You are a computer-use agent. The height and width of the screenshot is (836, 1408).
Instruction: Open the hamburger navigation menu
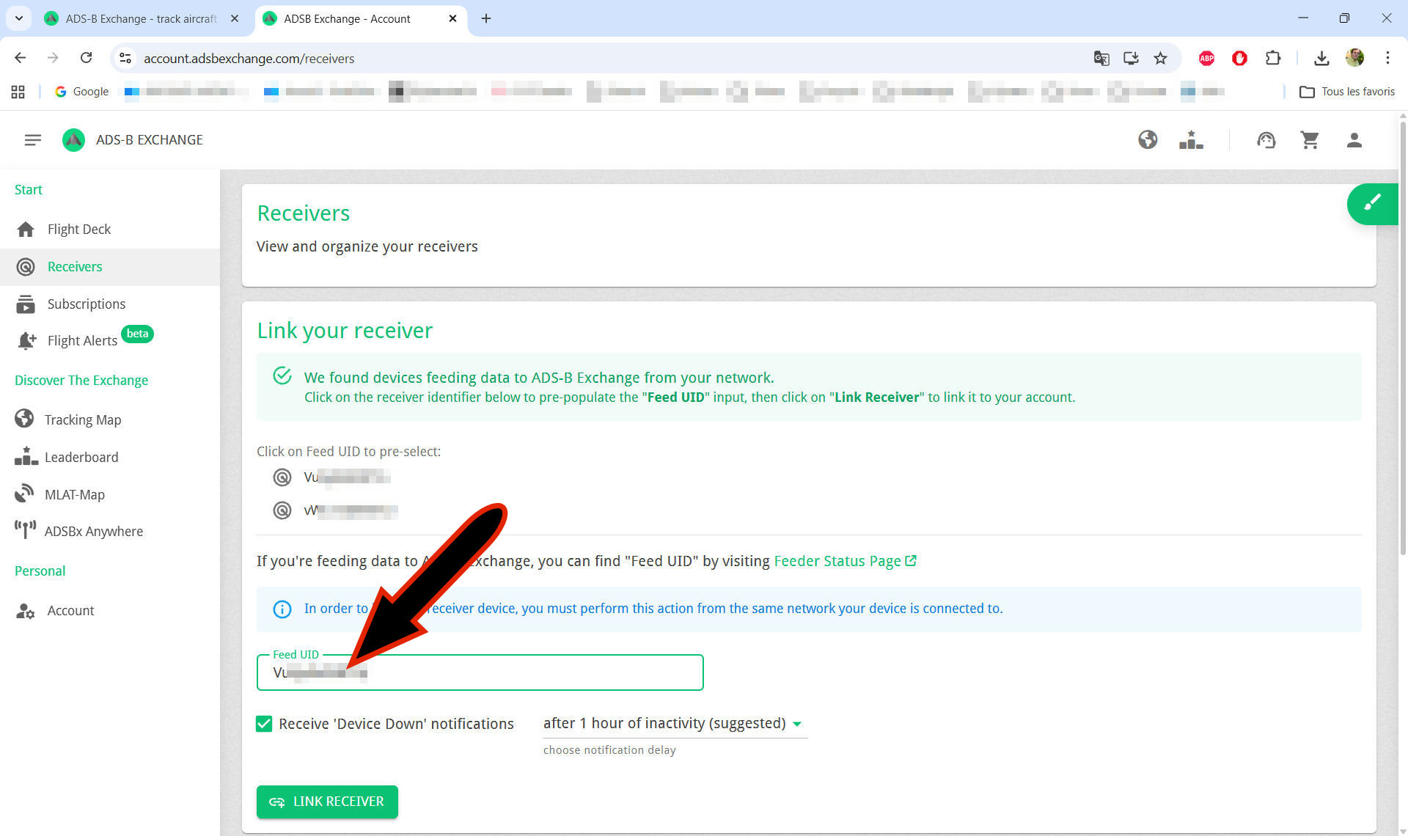(x=32, y=139)
